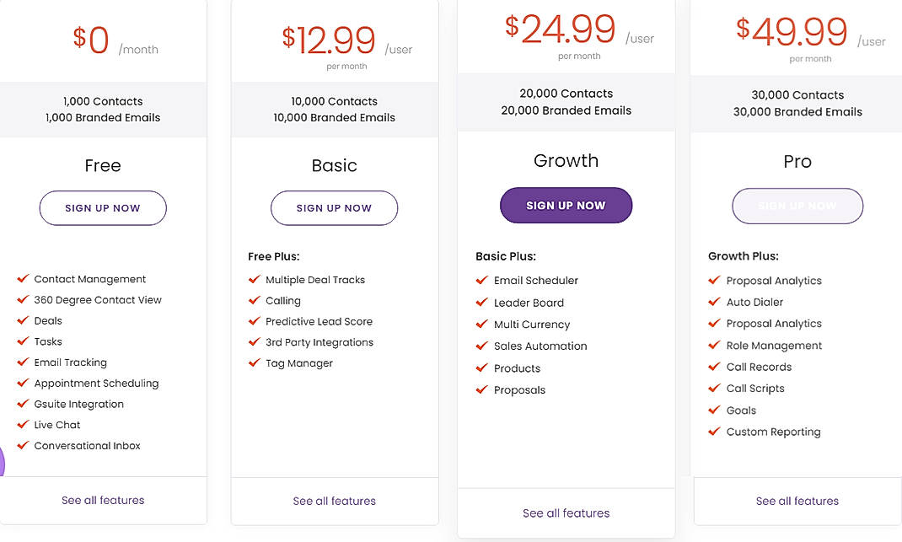The image size is (902, 542).
Task: Click Sign Up Now for the Pro plan
Action: pyautogui.click(x=797, y=205)
